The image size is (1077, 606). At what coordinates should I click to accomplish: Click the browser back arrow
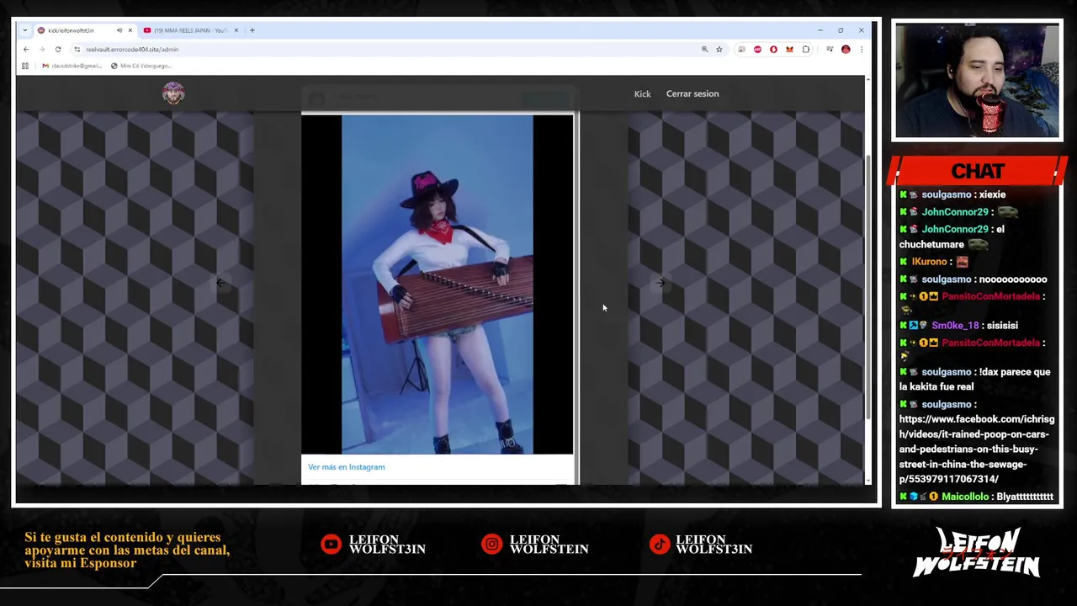[x=26, y=50]
